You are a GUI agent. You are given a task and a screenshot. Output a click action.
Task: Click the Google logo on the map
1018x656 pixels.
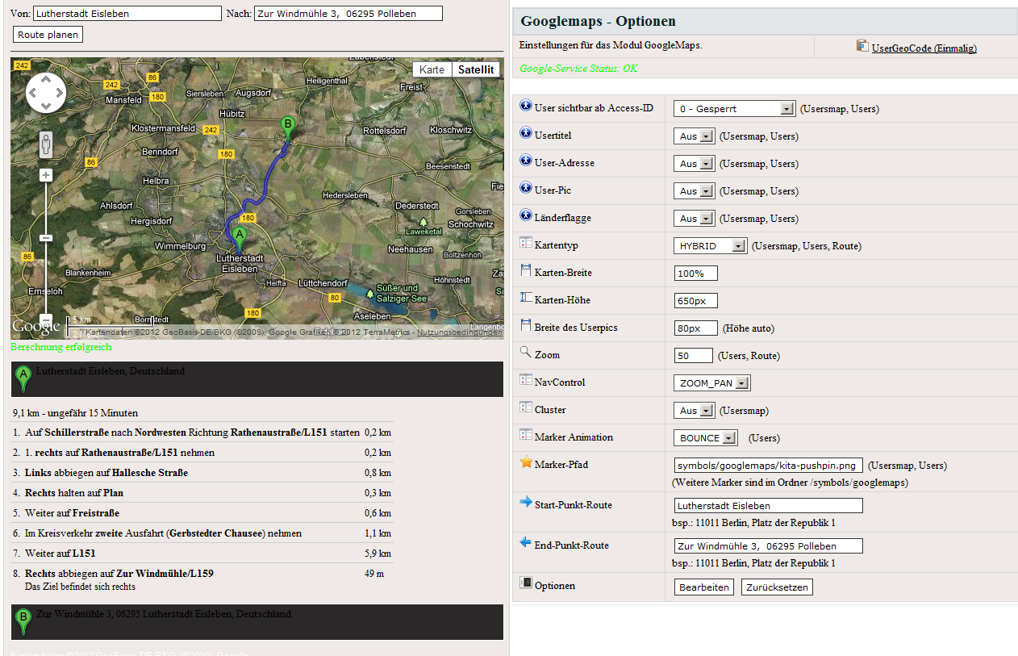[x=36, y=327]
